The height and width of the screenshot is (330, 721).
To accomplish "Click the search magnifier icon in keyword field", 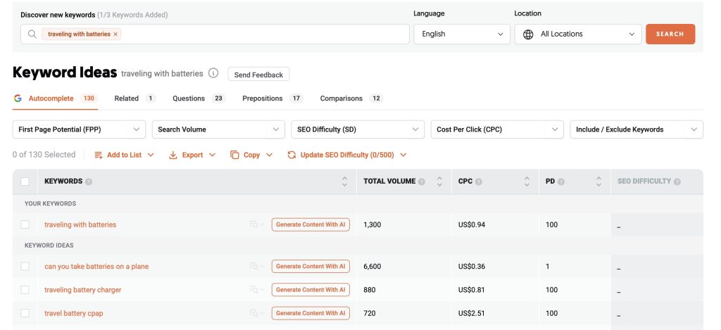I will [32, 34].
